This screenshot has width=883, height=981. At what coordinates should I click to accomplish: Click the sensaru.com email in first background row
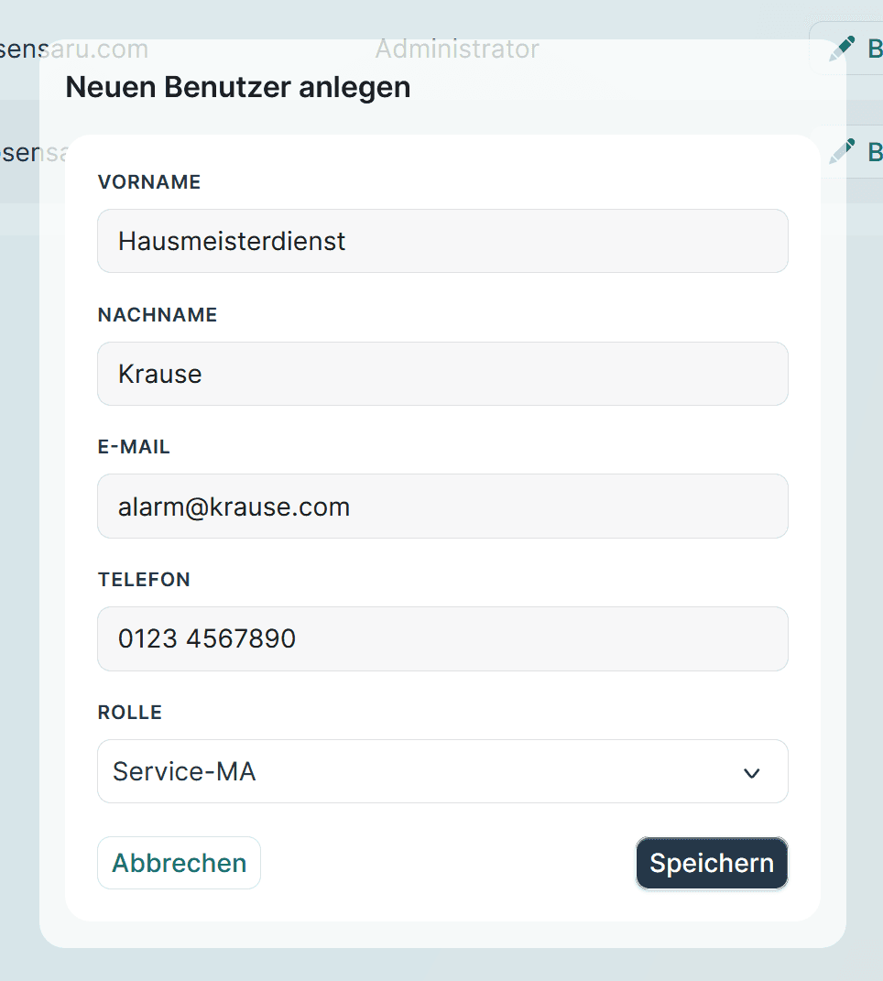click(x=74, y=49)
